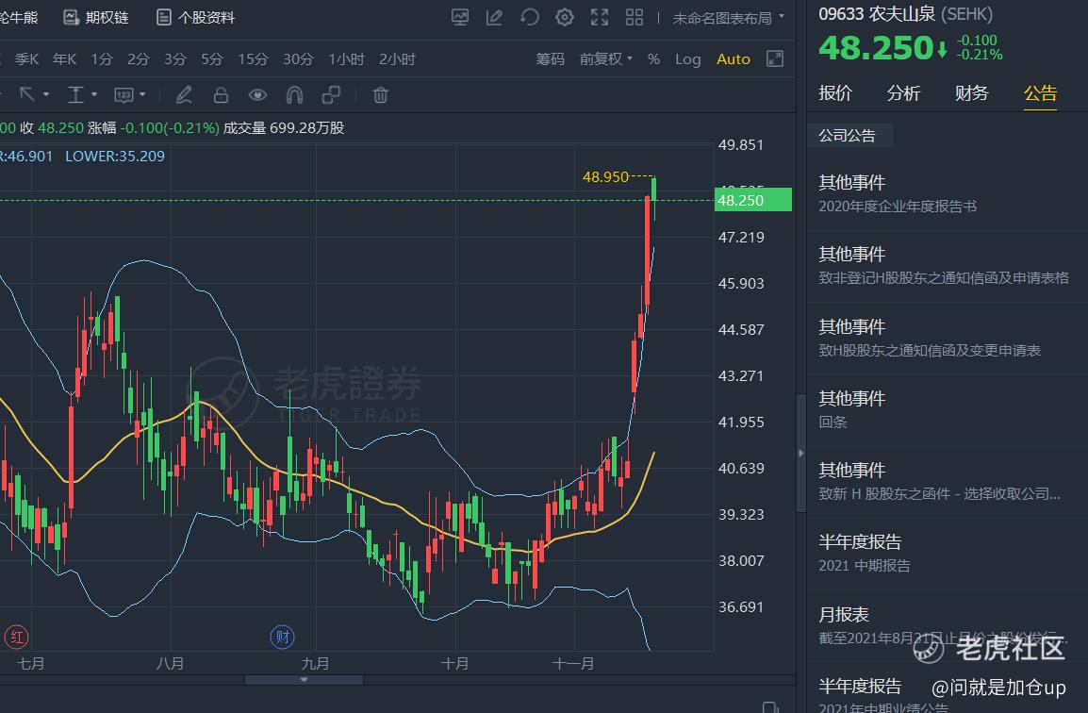The height and width of the screenshot is (713, 1088).
Task: Open dropdown beside the arrow line tool
Action: pyautogui.click(x=46, y=94)
